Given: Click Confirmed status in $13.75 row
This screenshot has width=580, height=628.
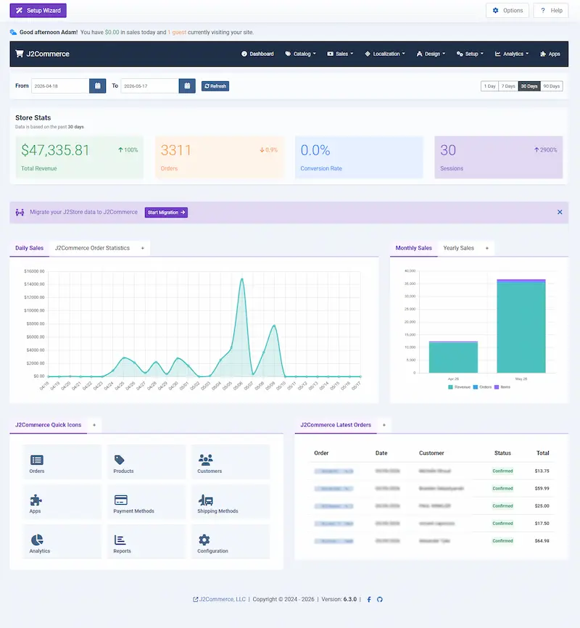Looking at the screenshot, I should click(502, 471).
